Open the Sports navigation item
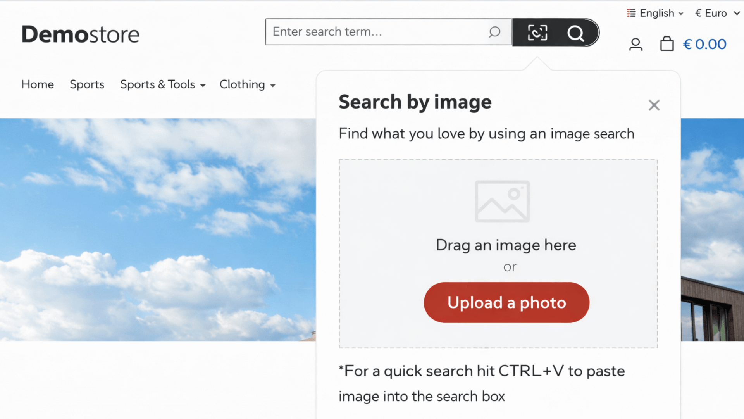Viewport: 744px width, 419px height. click(x=87, y=84)
